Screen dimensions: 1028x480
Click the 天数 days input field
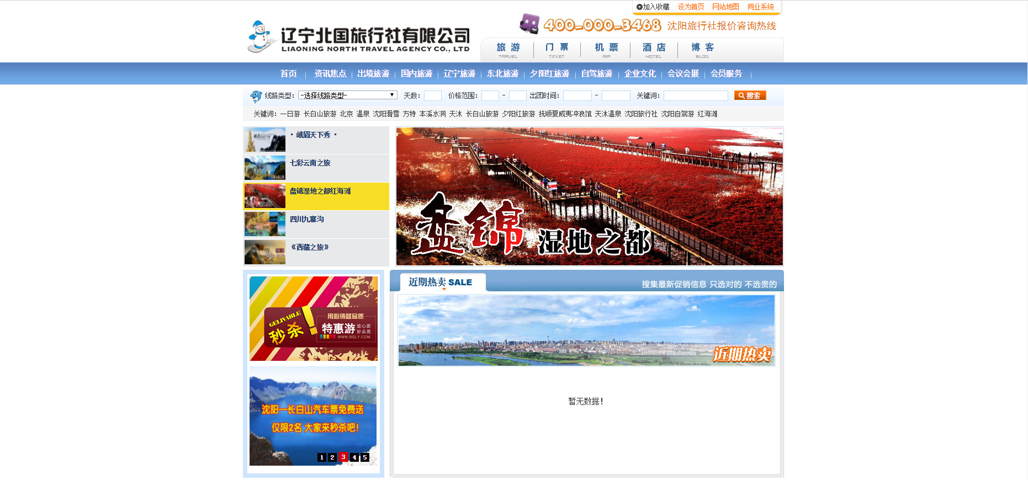point(432,95)
